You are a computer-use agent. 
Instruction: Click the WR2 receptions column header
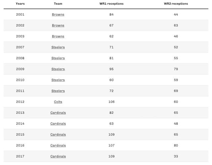176,4
